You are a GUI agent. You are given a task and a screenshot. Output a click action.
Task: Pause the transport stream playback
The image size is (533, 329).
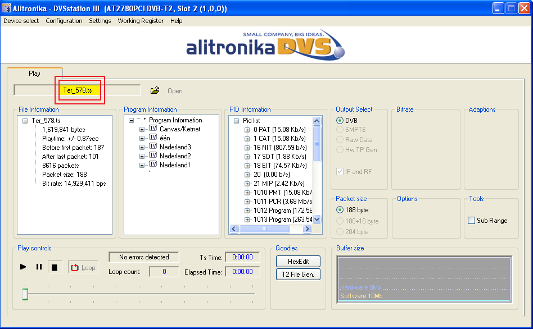tap(39, 267)
